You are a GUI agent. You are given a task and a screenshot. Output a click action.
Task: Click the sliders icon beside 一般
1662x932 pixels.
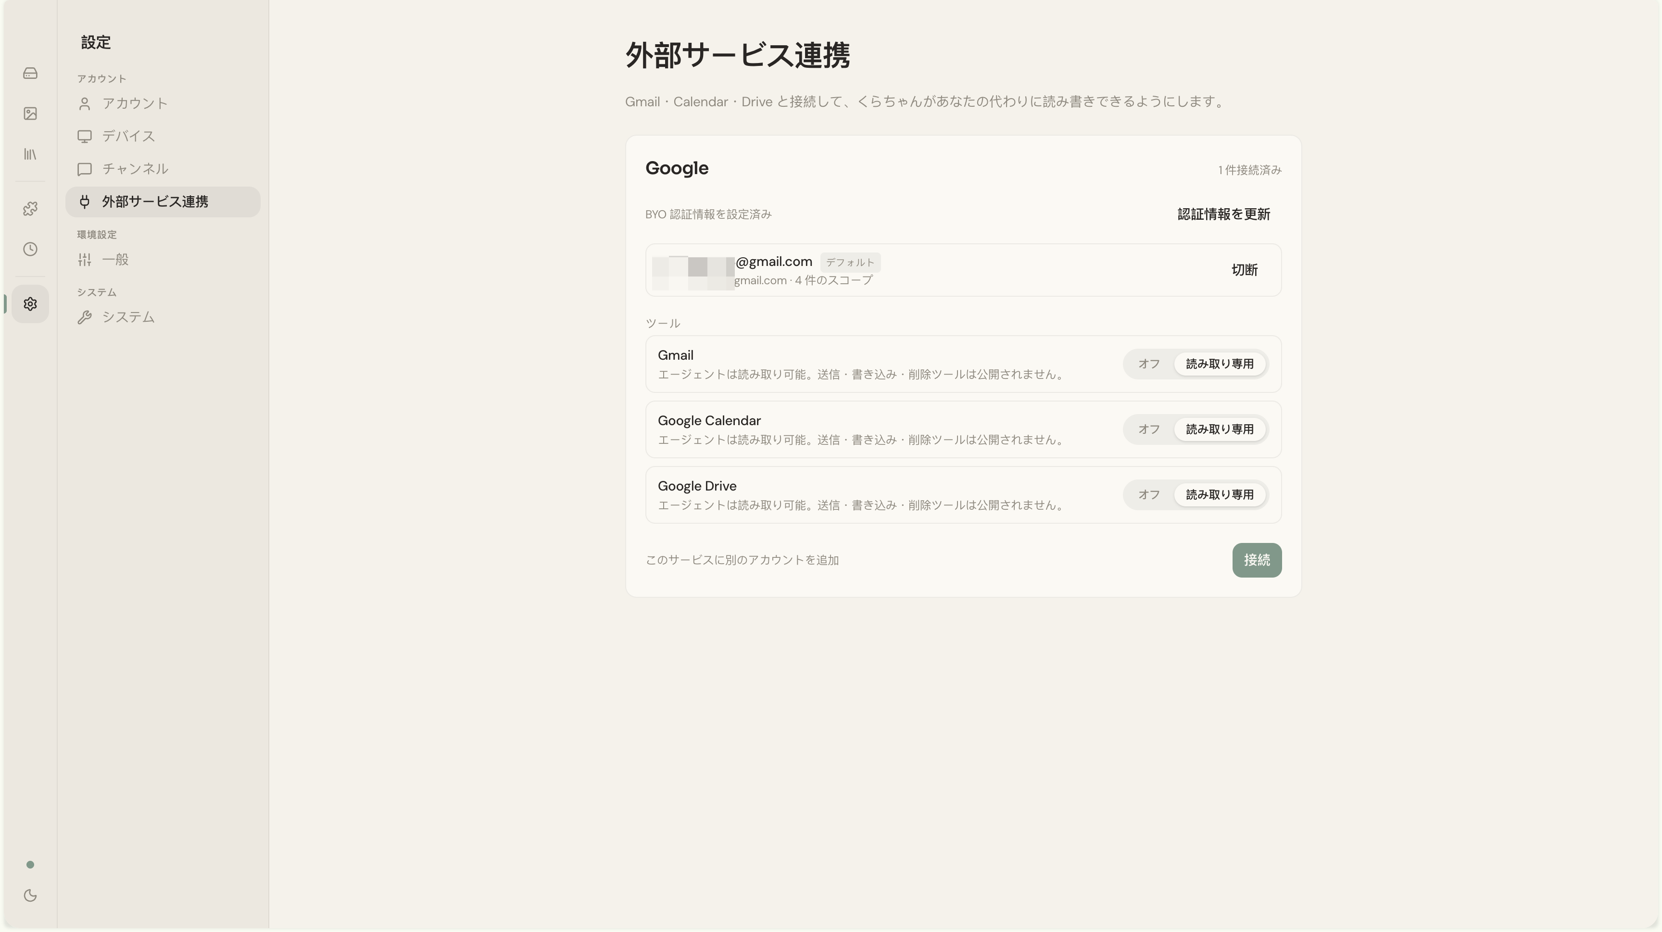[85, 259]
